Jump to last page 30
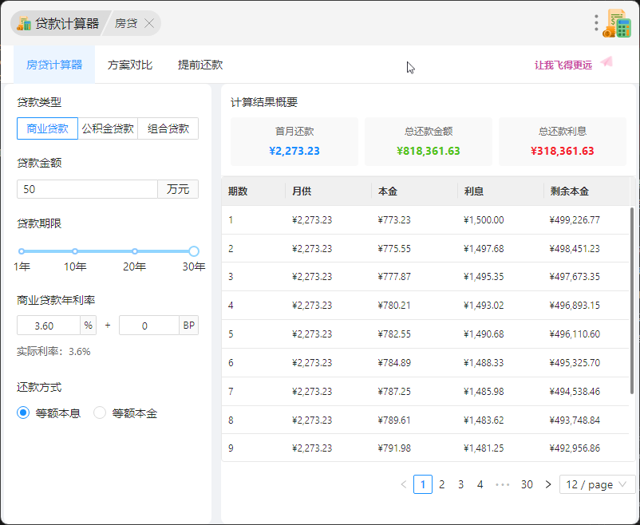This screenshot has height=525, width=640. 527,484
